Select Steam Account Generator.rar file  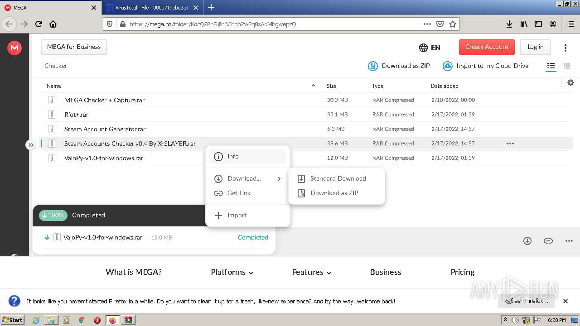coord(306,129)
